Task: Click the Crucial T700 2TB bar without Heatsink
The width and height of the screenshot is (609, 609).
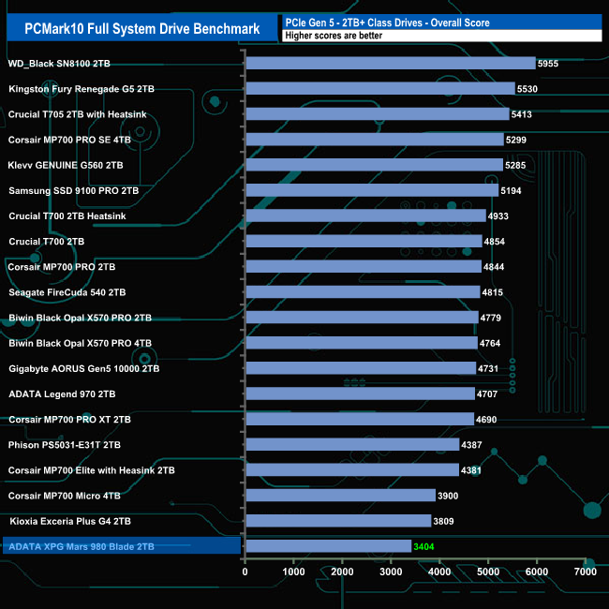Action: [x=364, y=241]
